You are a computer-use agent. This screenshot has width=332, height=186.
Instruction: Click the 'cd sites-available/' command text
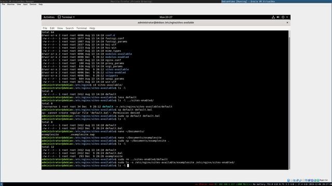[x=107, y=85]
